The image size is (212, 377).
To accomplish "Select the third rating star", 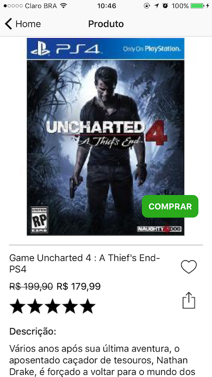I will point(52,306).
